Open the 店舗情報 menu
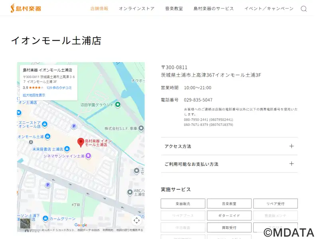This screenshot has width=319, height=239. pyautogui.click(x=99, y=8)
